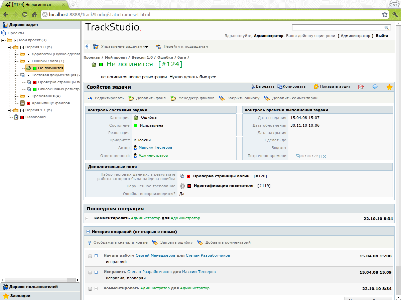Click the Дерево задач panel header
Image resolution: width=401 pixels, height=300 pixels.
40,25
